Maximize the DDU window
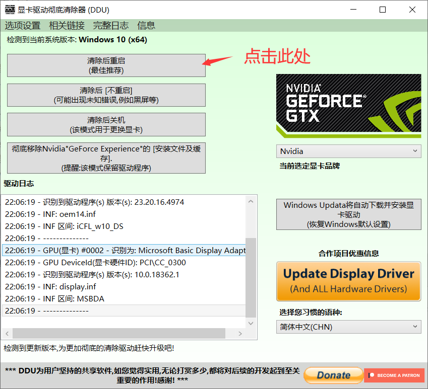 [383, 10]
